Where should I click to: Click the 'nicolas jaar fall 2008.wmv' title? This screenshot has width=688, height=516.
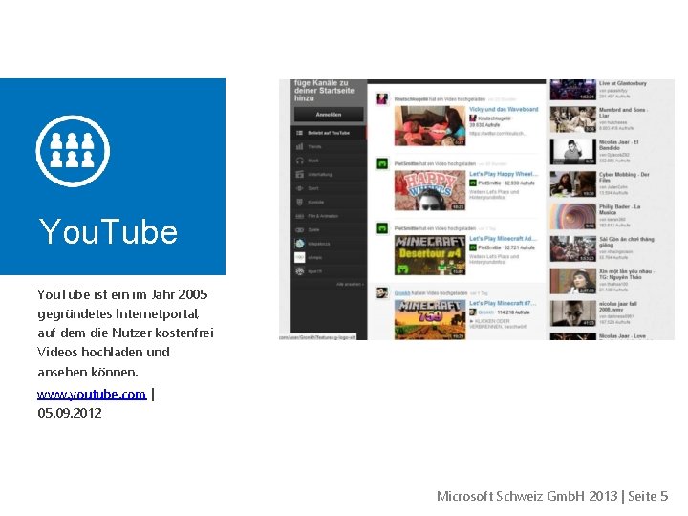pyautogui.click(x=618, y=307)
